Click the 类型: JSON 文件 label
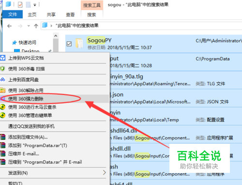 coord(212,102)
